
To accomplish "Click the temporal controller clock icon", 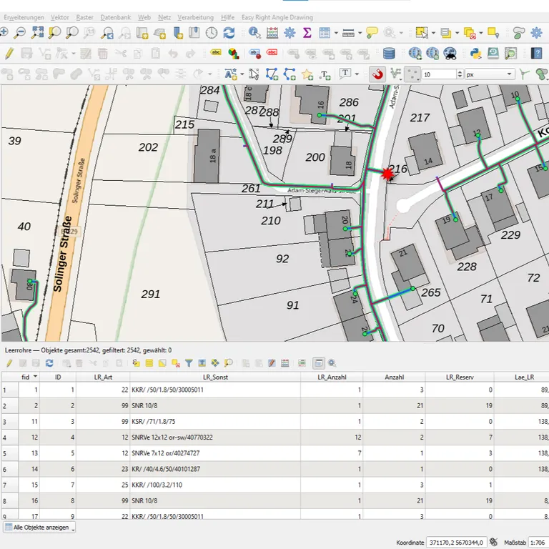I will pyautogui.click(x=212, y=33).
